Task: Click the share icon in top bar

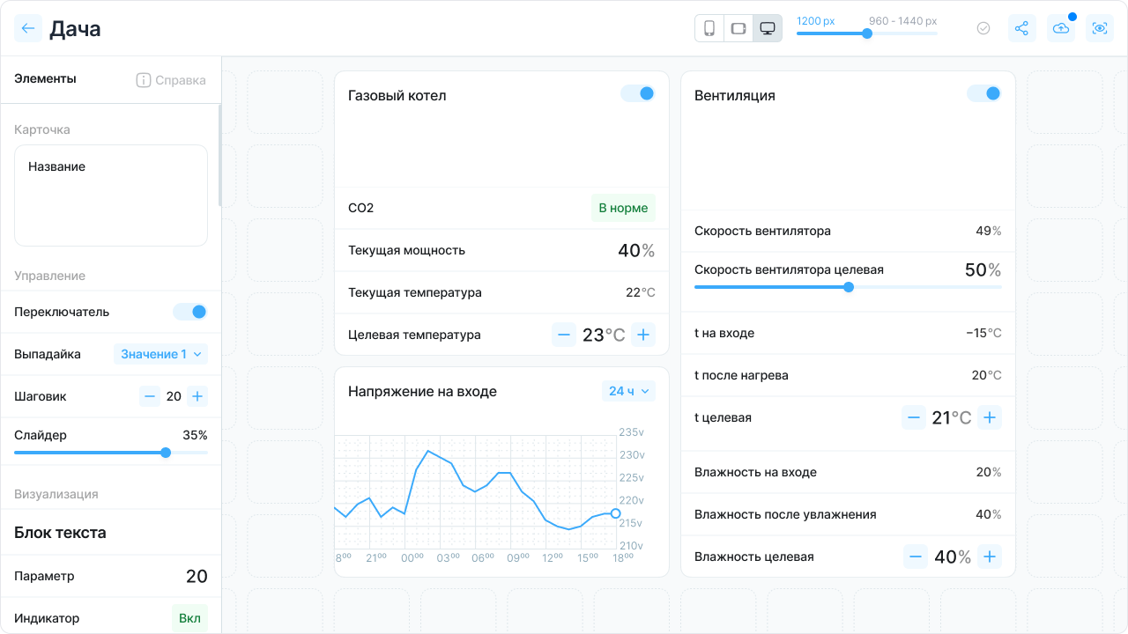Action: (x=1021, y=28)
